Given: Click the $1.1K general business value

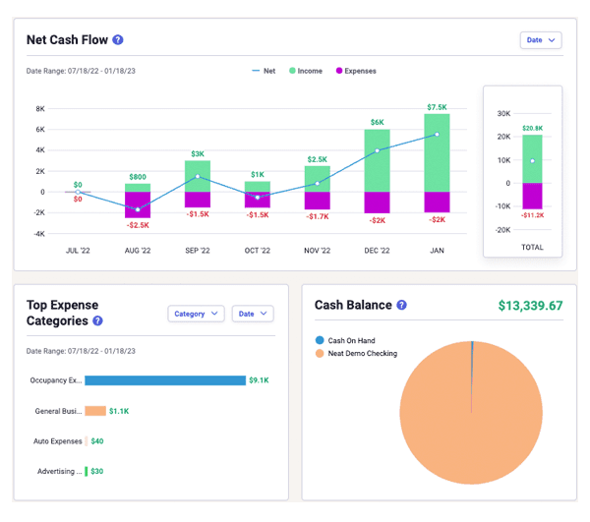Looking at the screenshot, I should tap(119, 411).
